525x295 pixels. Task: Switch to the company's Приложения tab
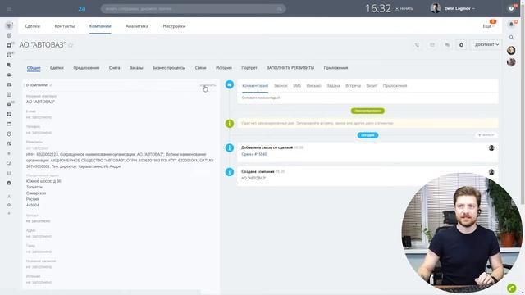[336, 68]
